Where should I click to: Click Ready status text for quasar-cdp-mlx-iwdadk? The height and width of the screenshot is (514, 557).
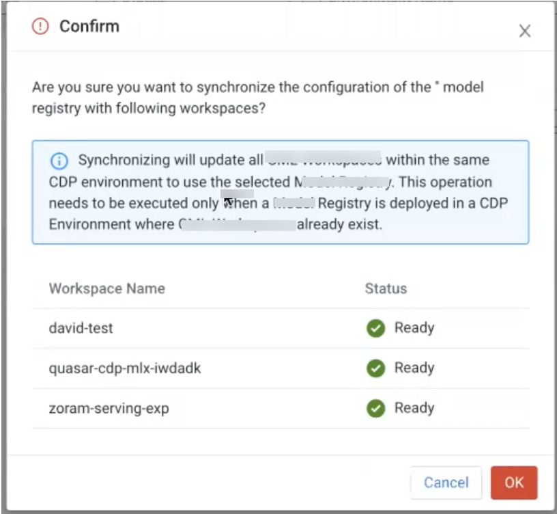(x=414, y=368)
